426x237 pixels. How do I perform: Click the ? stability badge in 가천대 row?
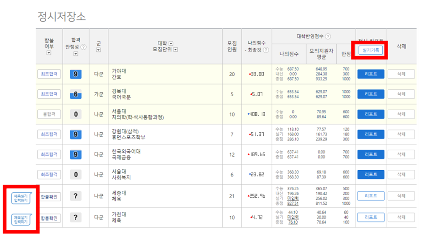(x=76, y=218)
